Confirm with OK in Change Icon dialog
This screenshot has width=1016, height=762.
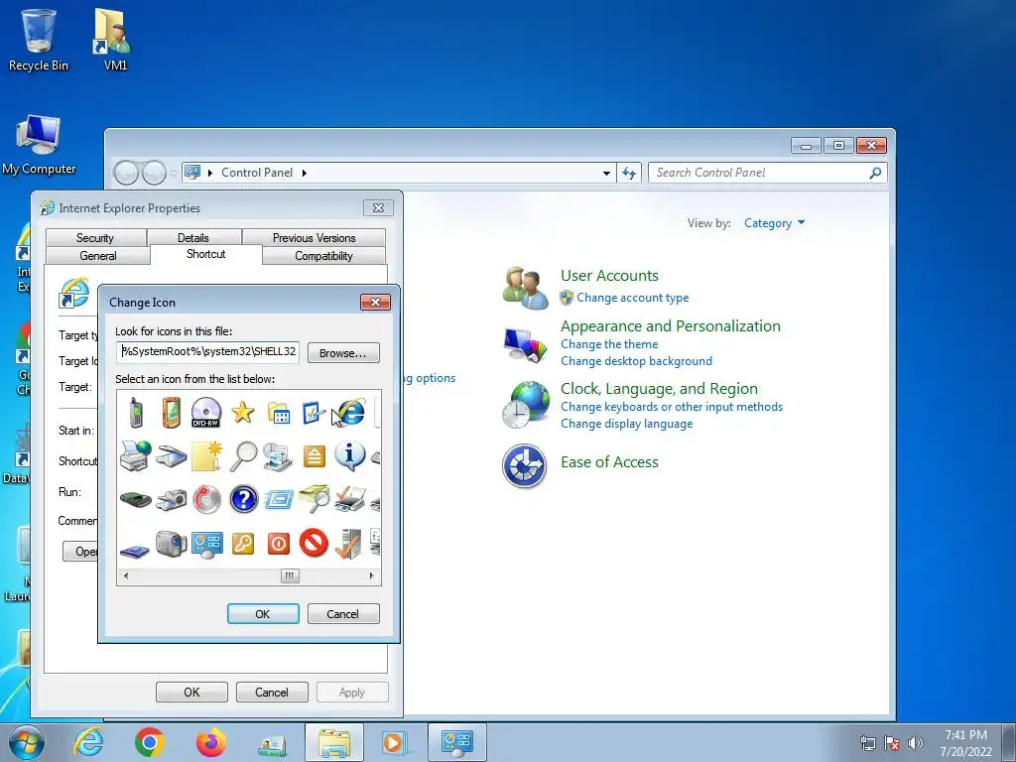coord(262,613)
